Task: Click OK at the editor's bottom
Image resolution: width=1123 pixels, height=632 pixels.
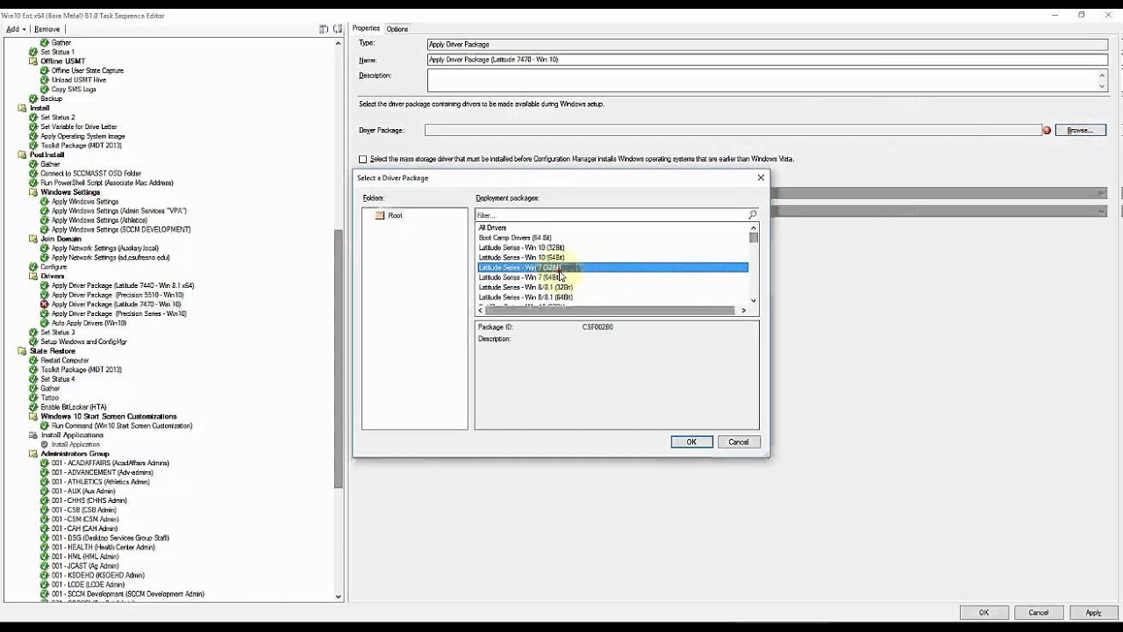Action: pos(984,613)
